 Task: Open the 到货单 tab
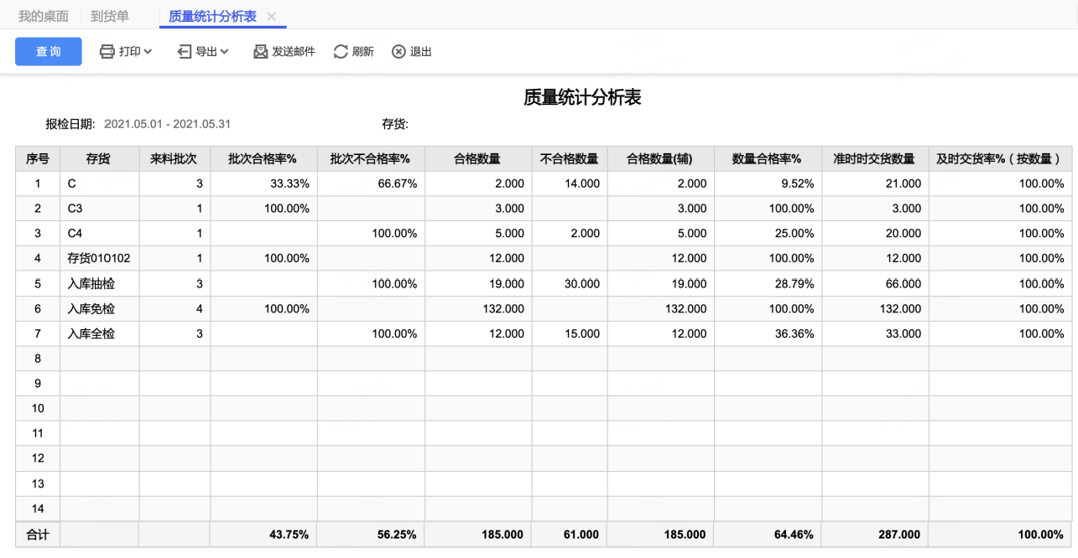click(110, 16)
